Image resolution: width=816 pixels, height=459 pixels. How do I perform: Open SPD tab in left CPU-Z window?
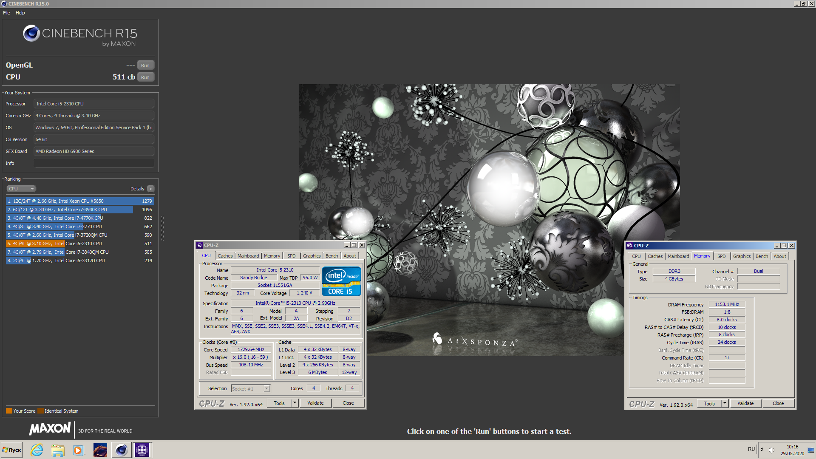click(291, 256)
